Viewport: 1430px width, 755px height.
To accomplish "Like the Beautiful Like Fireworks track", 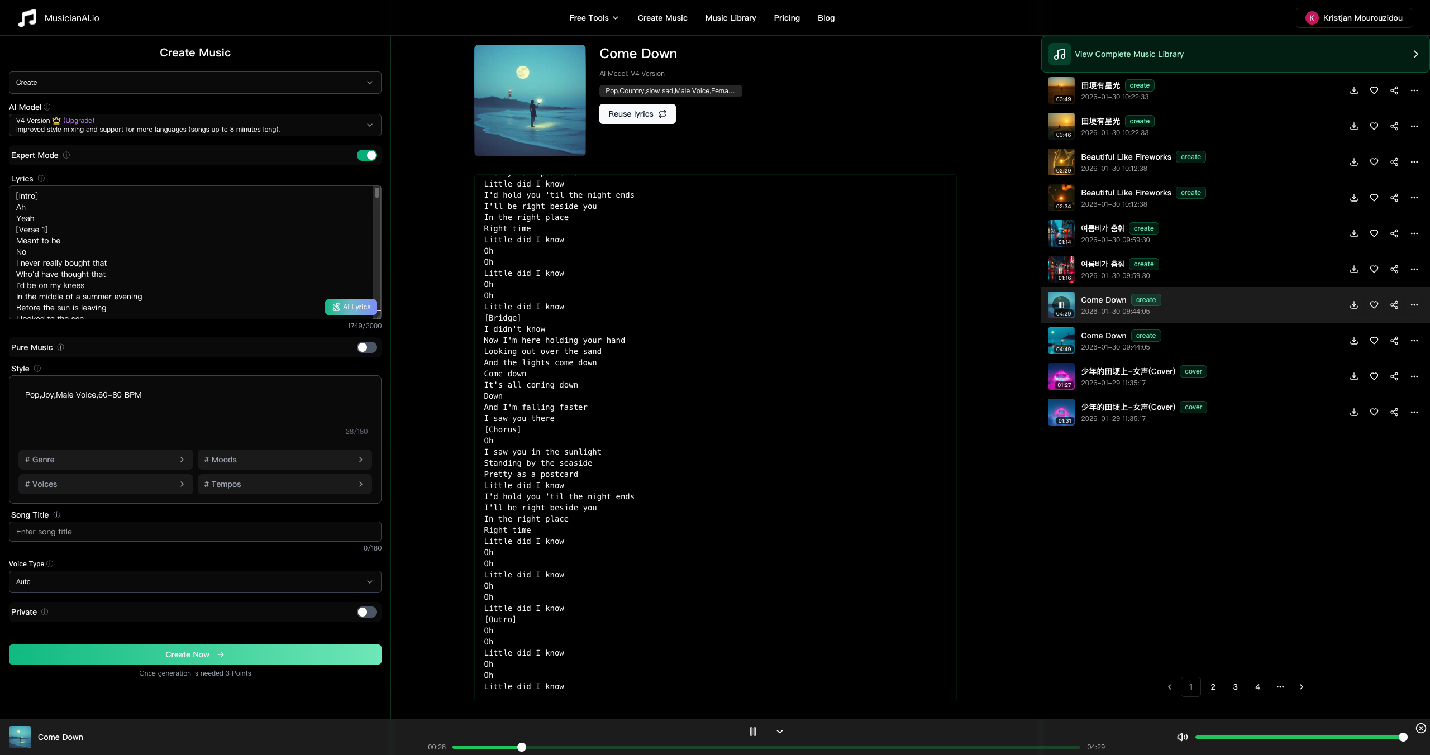I will (x=1374, y=162).
